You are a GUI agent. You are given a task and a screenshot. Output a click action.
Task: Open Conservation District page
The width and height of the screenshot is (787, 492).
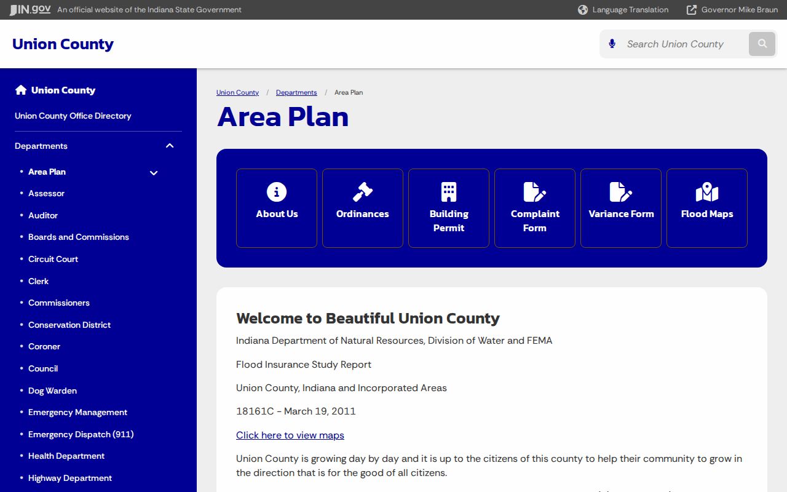69,325
